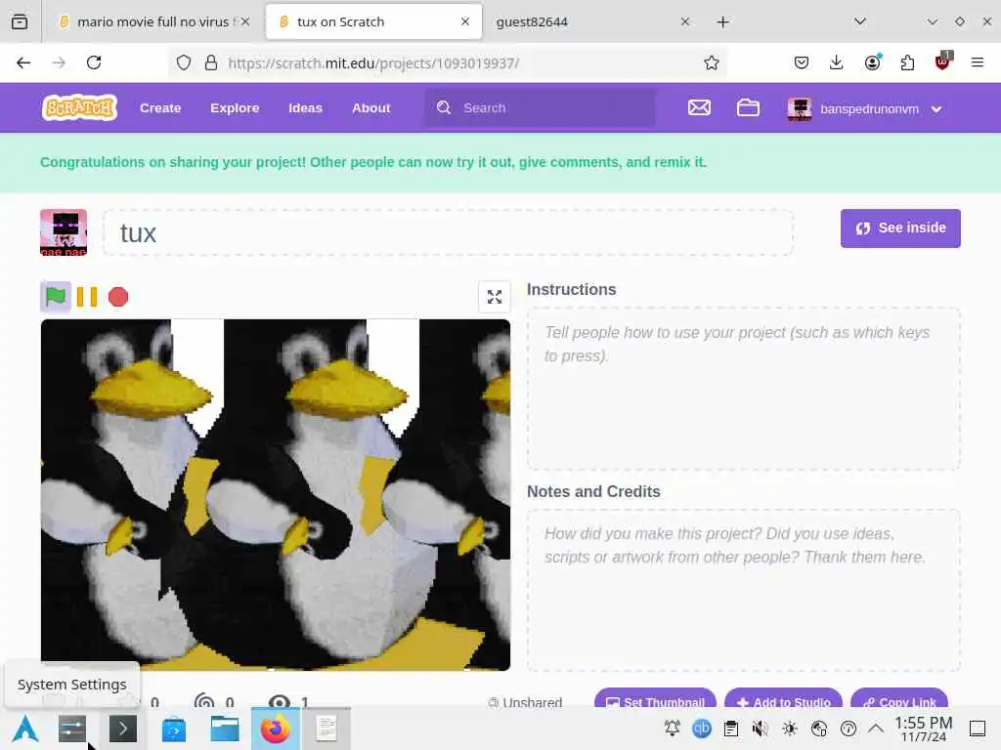
Task: Close the mario movie tab
Action: click(x=245, y=21)
